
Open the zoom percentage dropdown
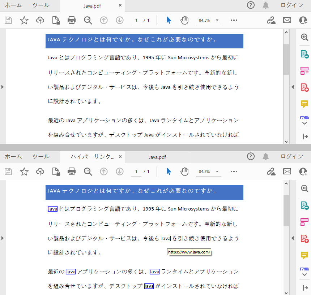[209, 20]
